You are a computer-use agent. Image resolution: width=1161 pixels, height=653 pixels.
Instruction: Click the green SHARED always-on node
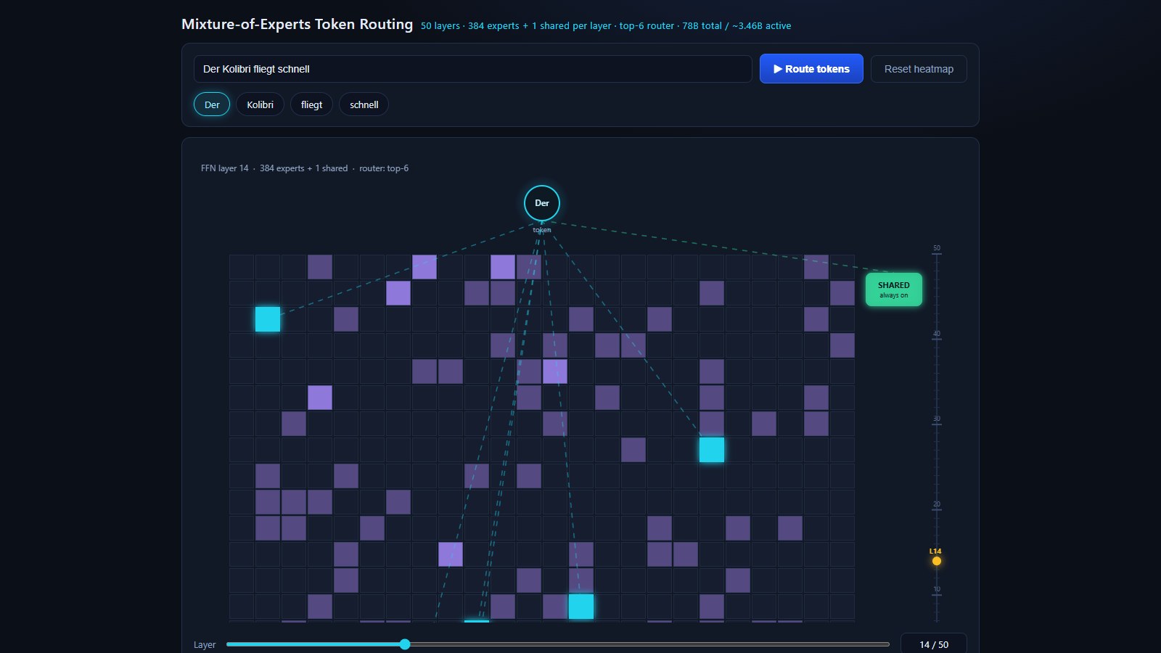click(894, 289)
